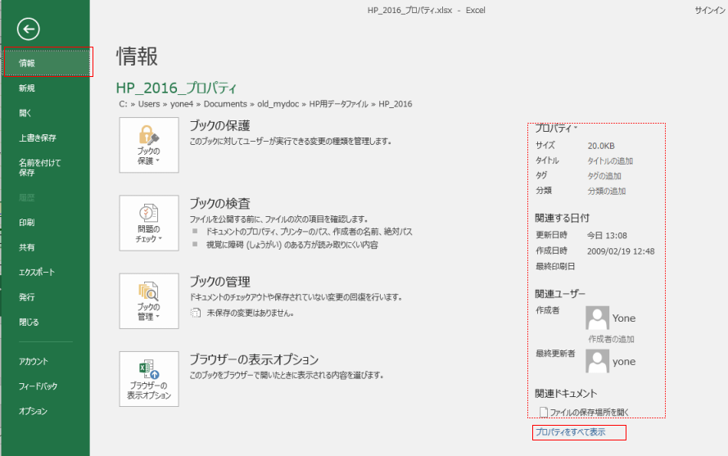
Task: Click the タグの追加 field
Action: click(604, 176)
